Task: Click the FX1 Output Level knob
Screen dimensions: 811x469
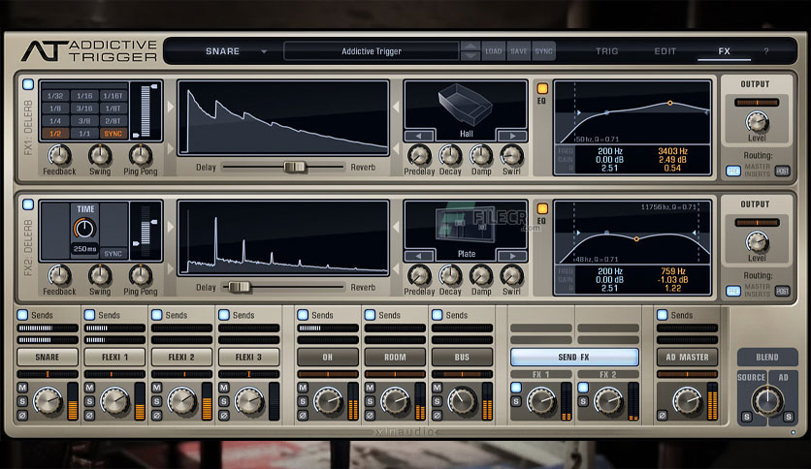Action: pyautogui.click(x=757, y=122)
